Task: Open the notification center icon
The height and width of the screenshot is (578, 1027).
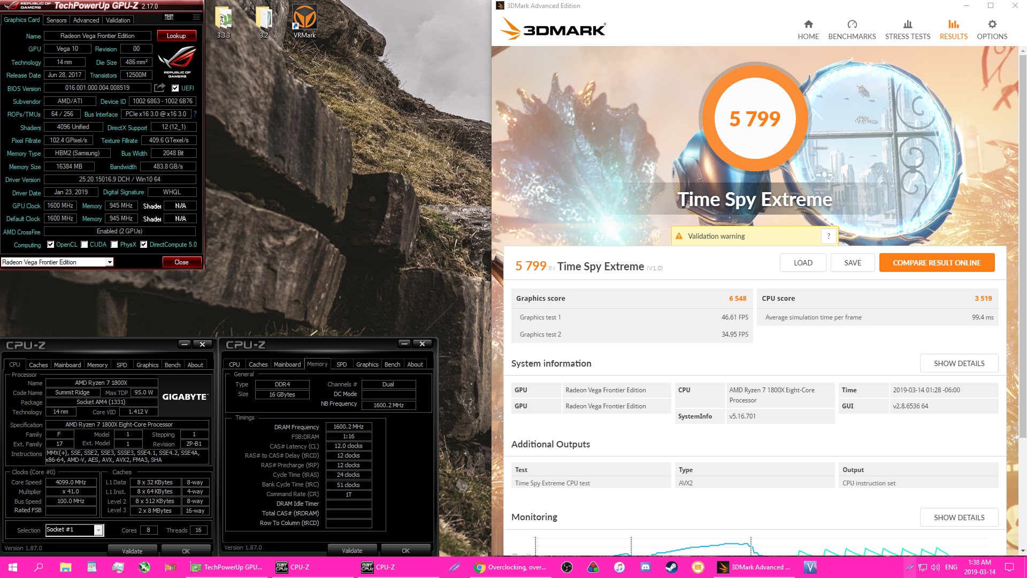Action: click(x=1009, y=567)
